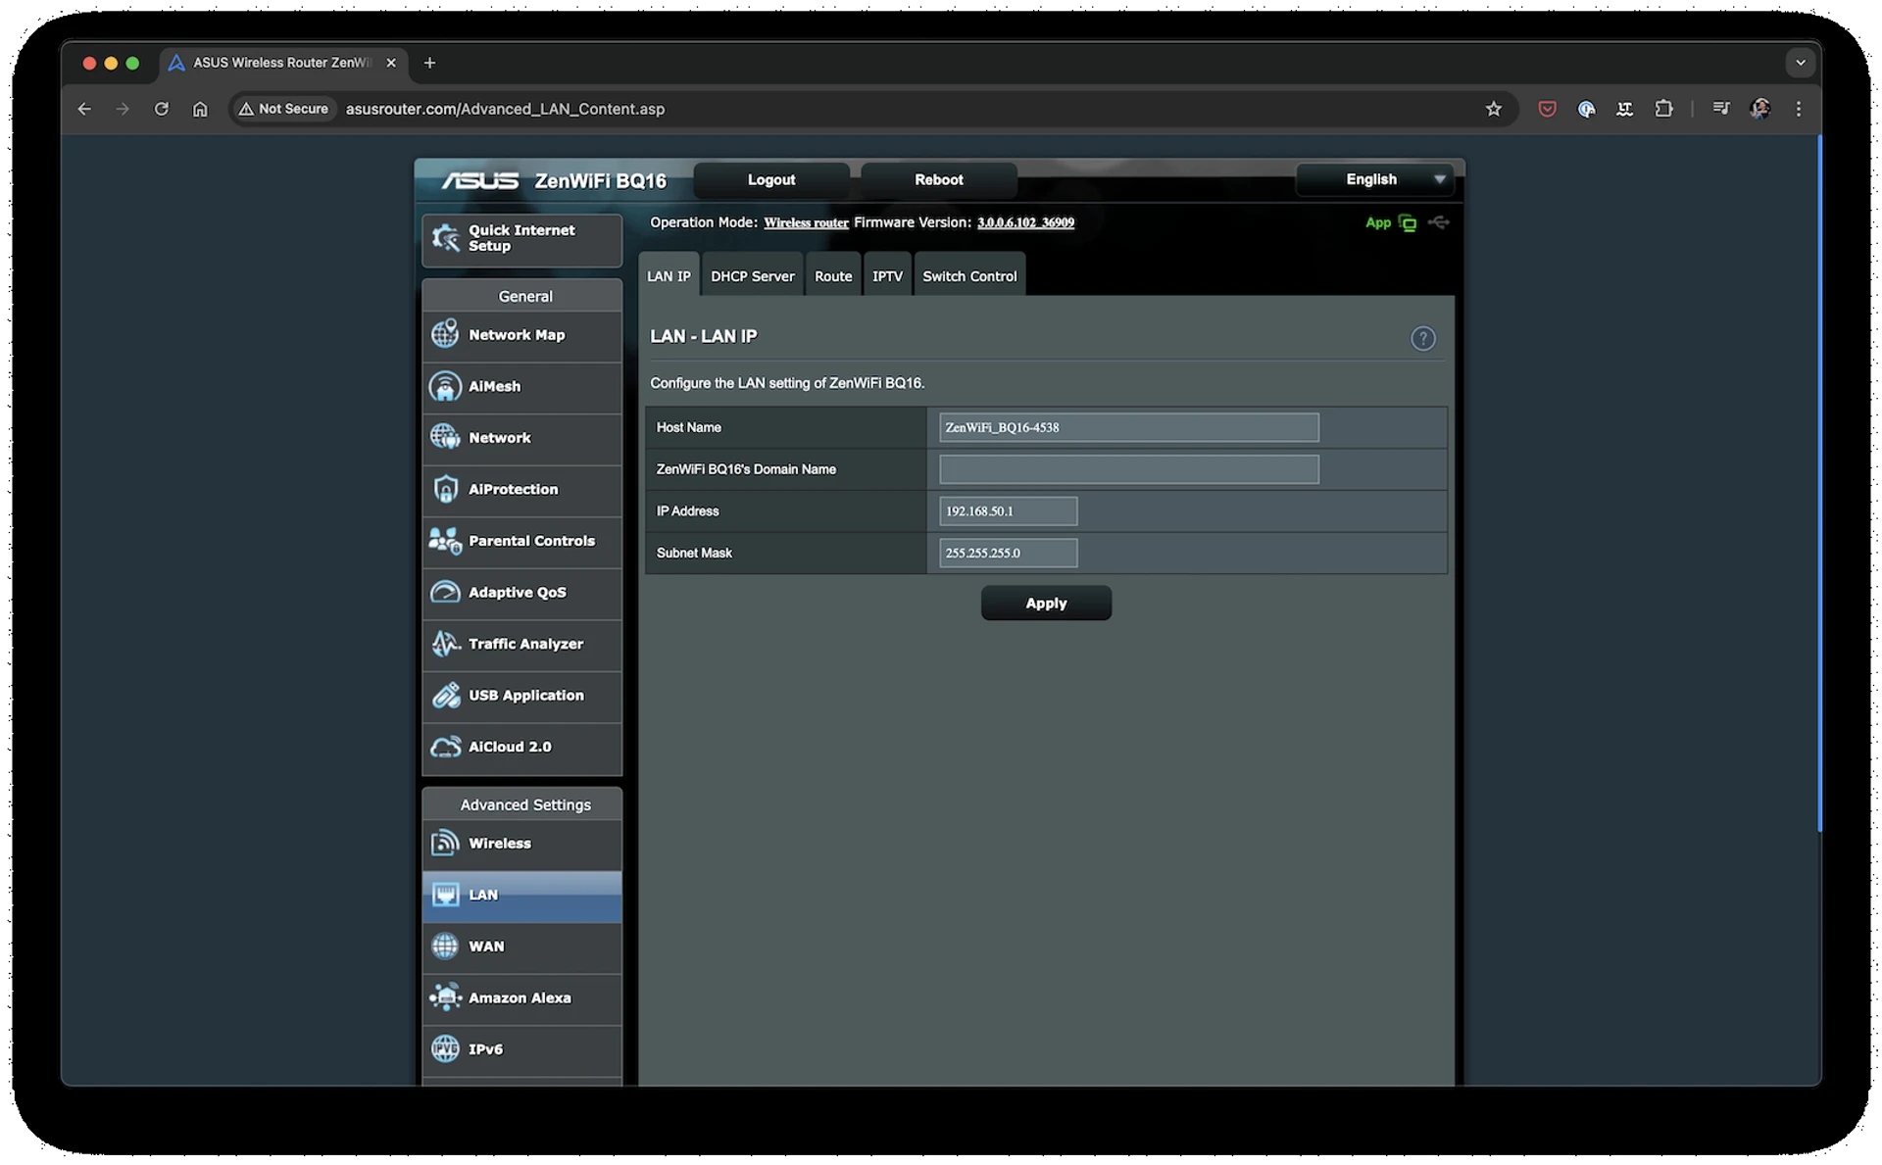Open the help question mark icon
Viewport: 1882px width, 1165px height.
point(1422,338)
